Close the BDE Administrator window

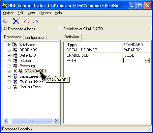(x=147, y=5)
